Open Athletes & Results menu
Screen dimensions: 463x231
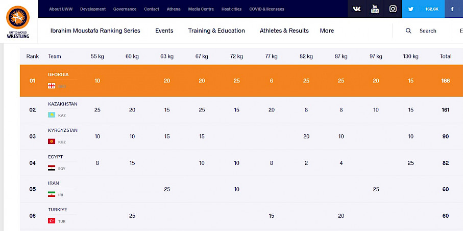click(284, 31)
